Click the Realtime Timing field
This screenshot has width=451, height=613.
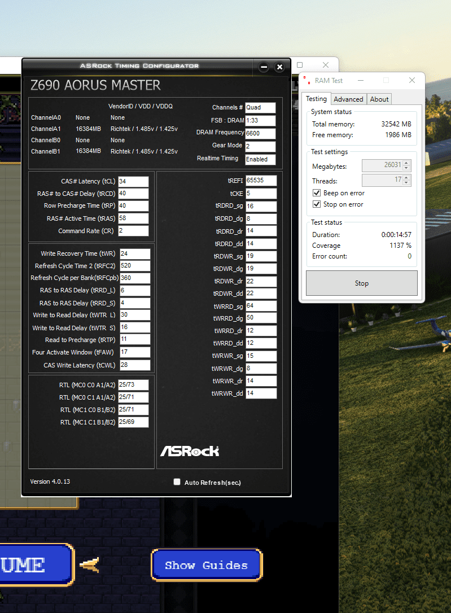click(x=260, y=159)
